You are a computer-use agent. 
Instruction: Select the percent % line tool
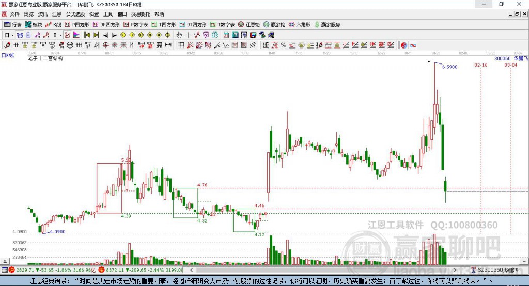click(284, 45)
